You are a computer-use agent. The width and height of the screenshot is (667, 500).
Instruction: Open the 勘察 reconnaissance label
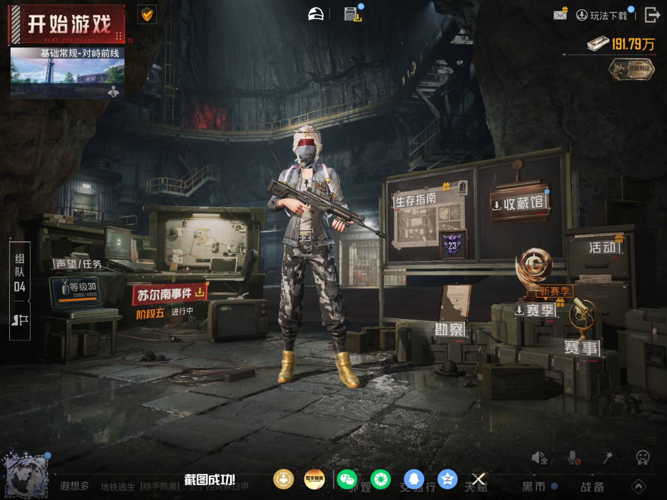pyautogui.click(x=449, y=329)
